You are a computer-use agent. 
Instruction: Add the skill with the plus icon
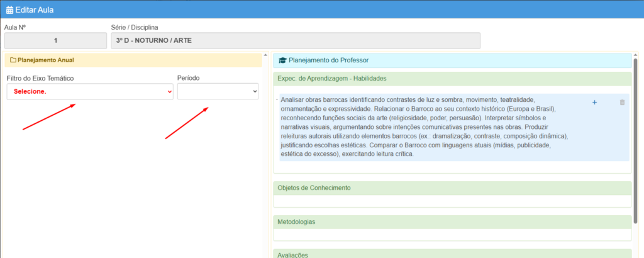point(594,103)
